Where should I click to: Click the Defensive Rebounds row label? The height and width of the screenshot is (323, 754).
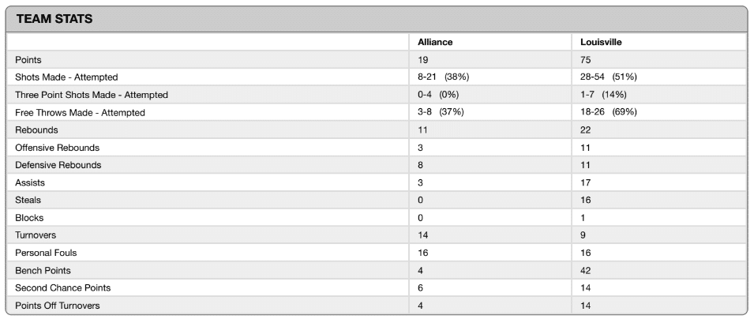[x=58, y=165]
